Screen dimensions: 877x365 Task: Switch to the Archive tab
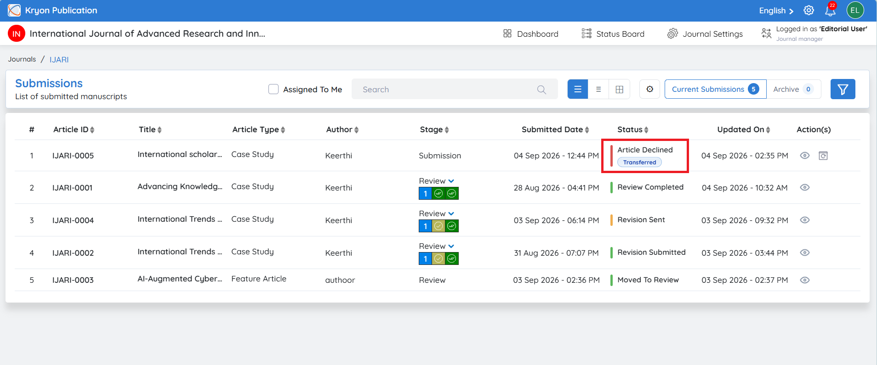pos(793,89)
